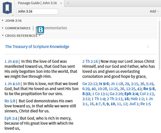This screenshot has height=133, width=161.
Task: Click the 1 Th 1:4 cross reference
Action: [x=98, y=99]
